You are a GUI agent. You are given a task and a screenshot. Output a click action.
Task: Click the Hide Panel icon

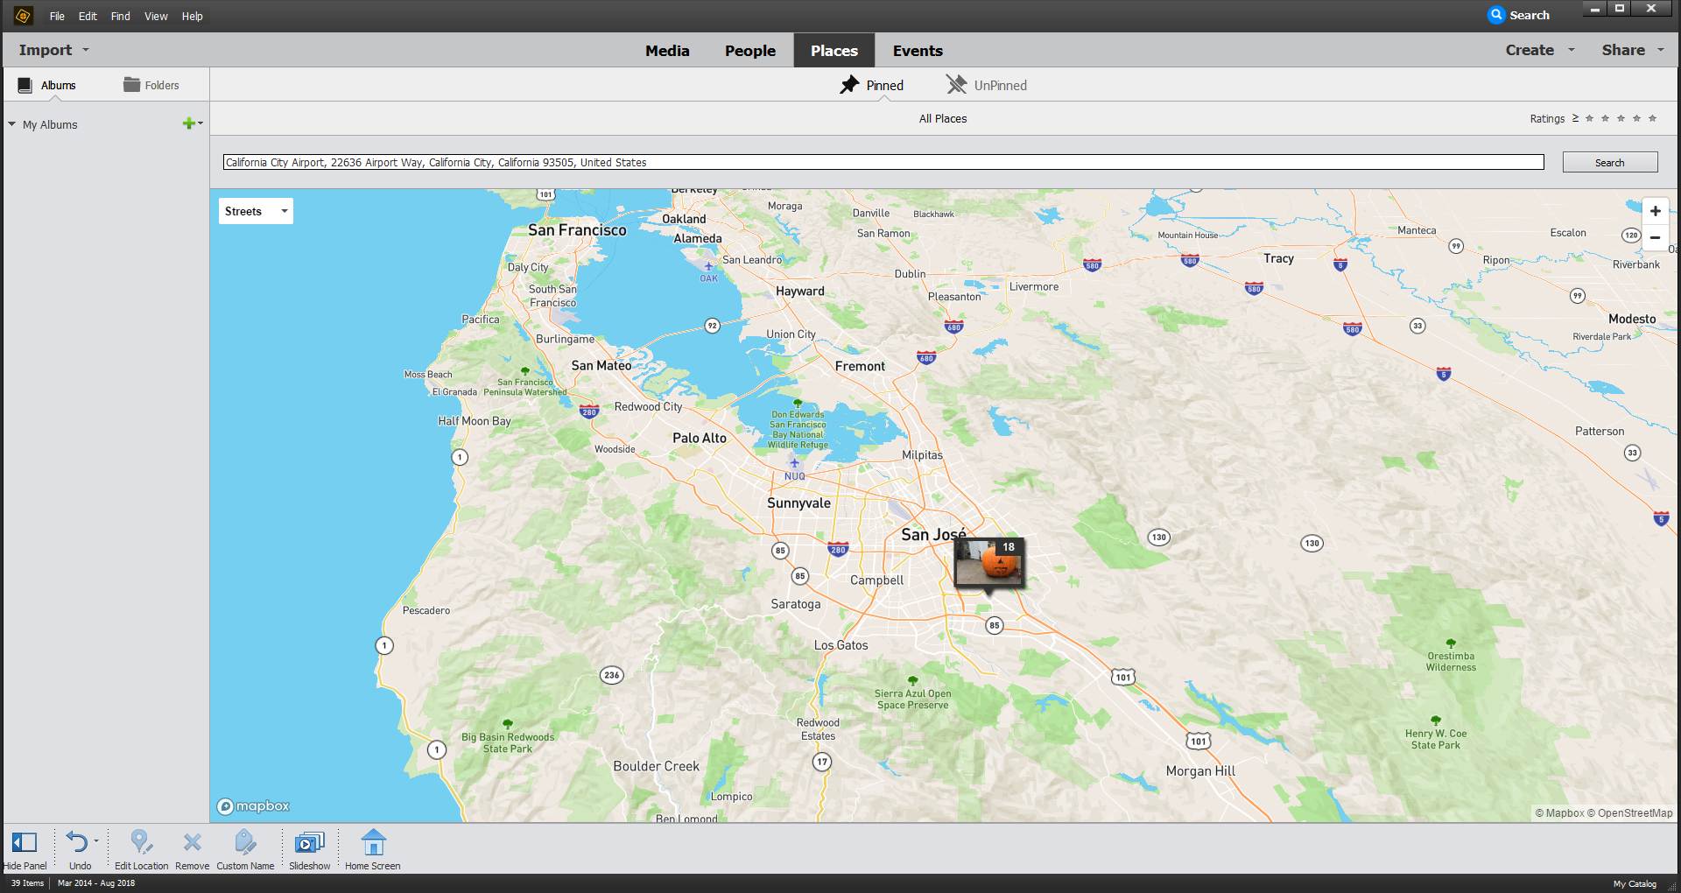(25, 843)
